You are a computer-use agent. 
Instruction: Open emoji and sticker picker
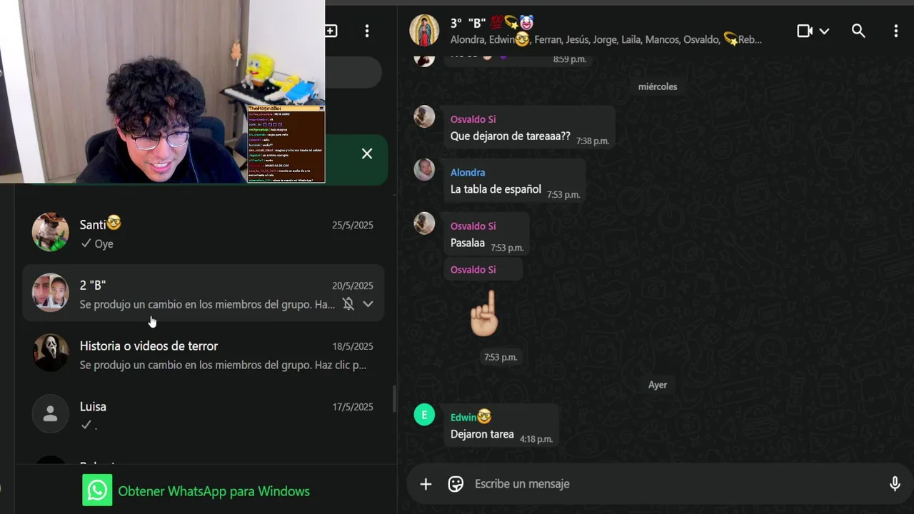point(456,484)
